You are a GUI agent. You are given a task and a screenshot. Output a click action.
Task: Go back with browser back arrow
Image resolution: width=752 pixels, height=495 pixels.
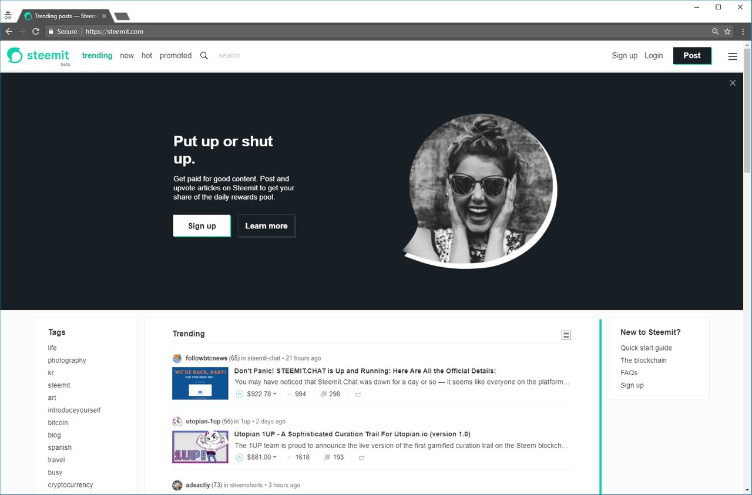pyautogui.click(x=9, y=31)
